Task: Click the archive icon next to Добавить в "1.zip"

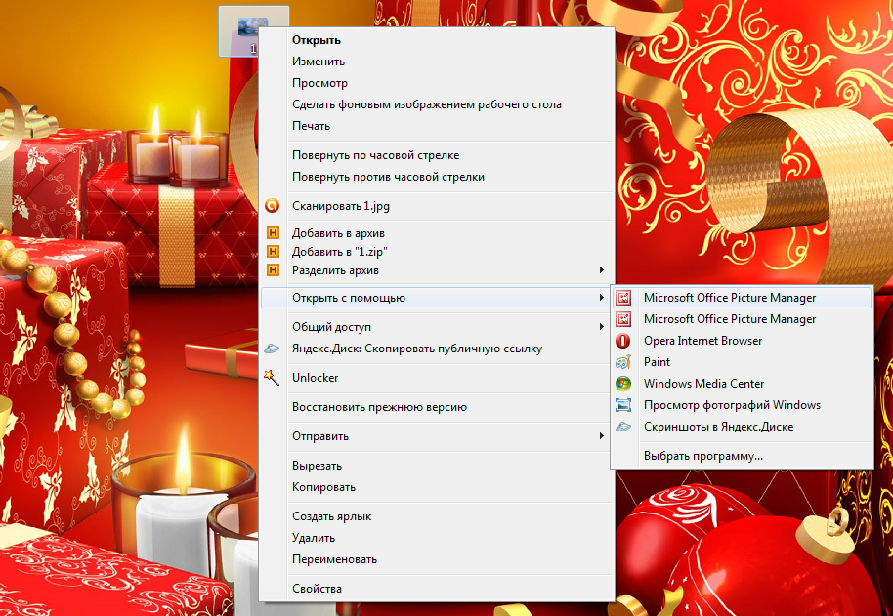Action: coord(274,252)
